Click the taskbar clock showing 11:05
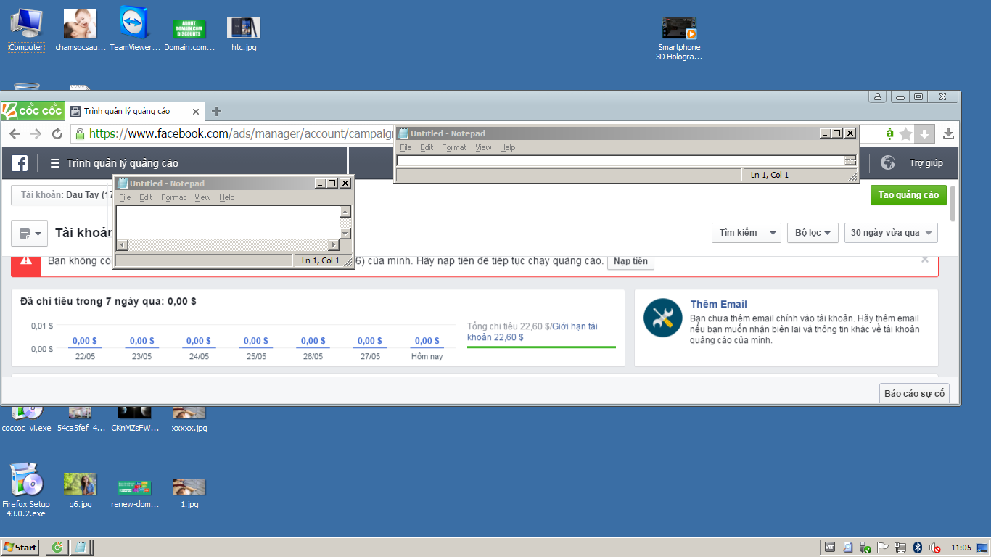This screenshot has width=991, height=557. pyautogui.click(x=961, y=548)
